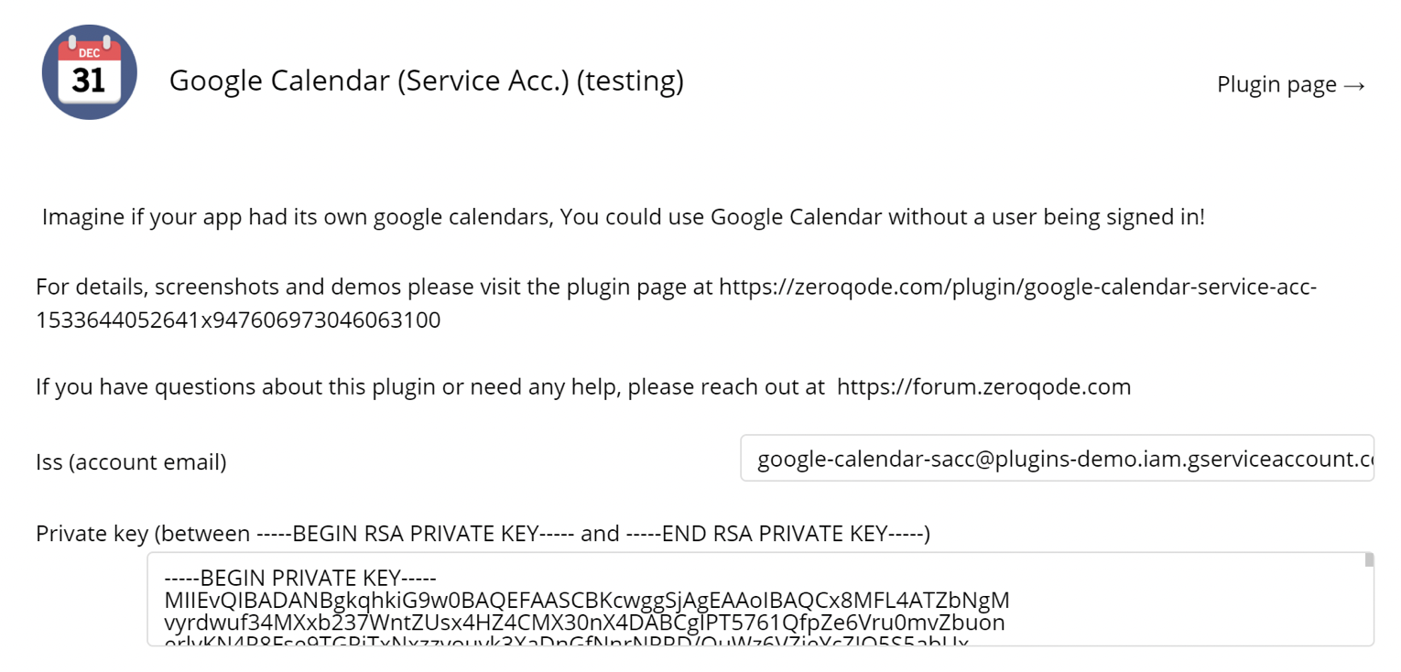The width and height of the screenshot is (1401, 672).
Task: Click the "(testing)" suffix in the title
Action: (x=630, y=81)
